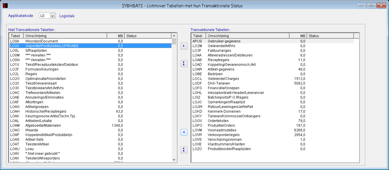Select row LO2O Optimalisatie/Voorstellen
The image size is (389, 170).
pos(90,78)
